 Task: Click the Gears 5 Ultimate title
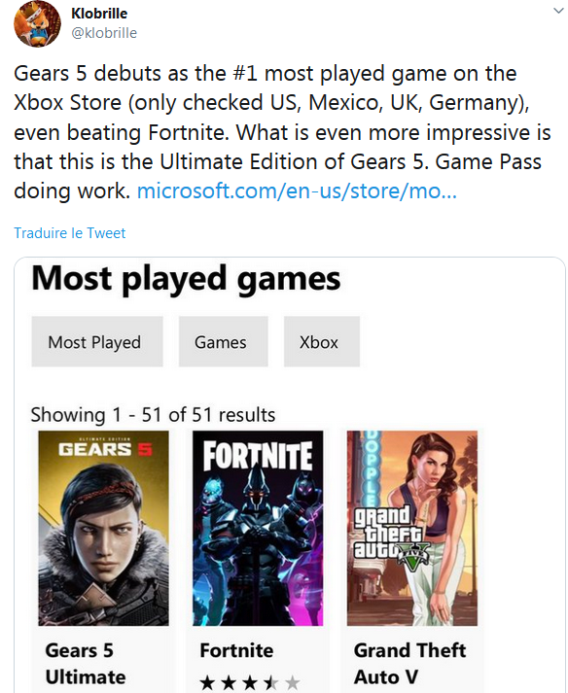86,664
